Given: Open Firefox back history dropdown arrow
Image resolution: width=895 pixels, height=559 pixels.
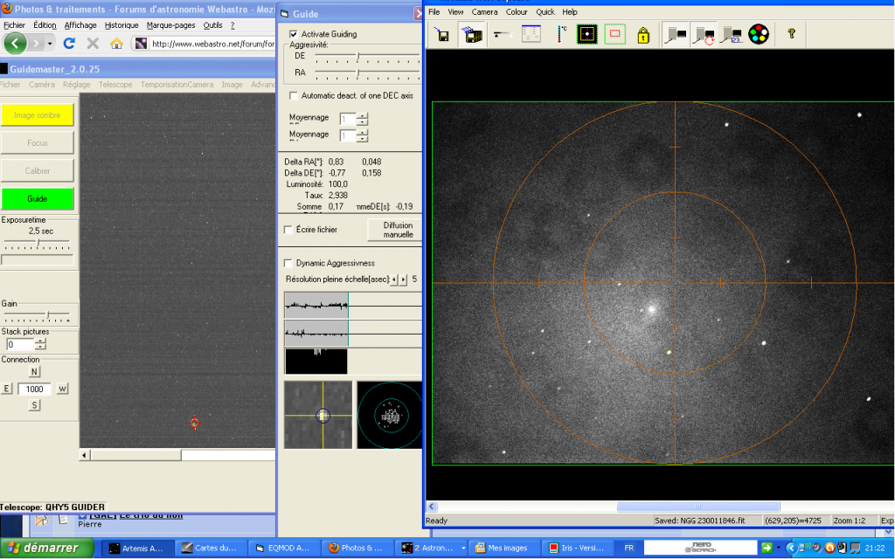Looking at the screenshot, I should pos(50,43).
